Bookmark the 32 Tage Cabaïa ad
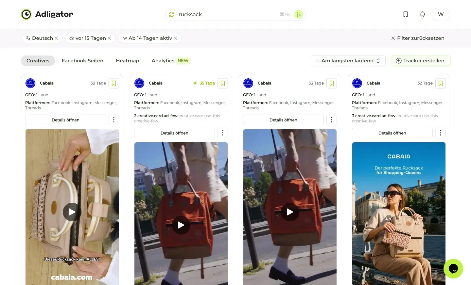471x285 pixels. pos(441,83)
